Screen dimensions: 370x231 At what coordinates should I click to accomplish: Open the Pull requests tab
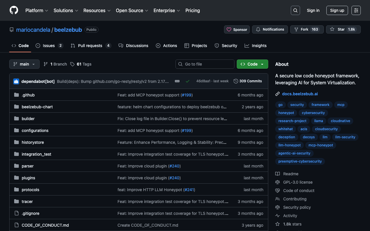coord(90,46)
